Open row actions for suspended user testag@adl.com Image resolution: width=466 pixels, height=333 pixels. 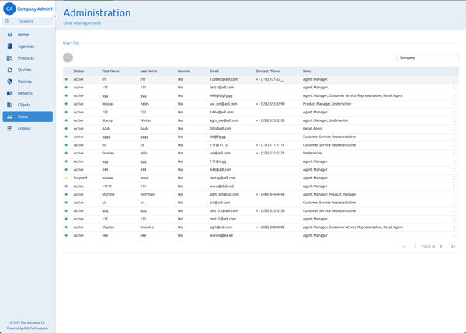(x=454, y=179)
